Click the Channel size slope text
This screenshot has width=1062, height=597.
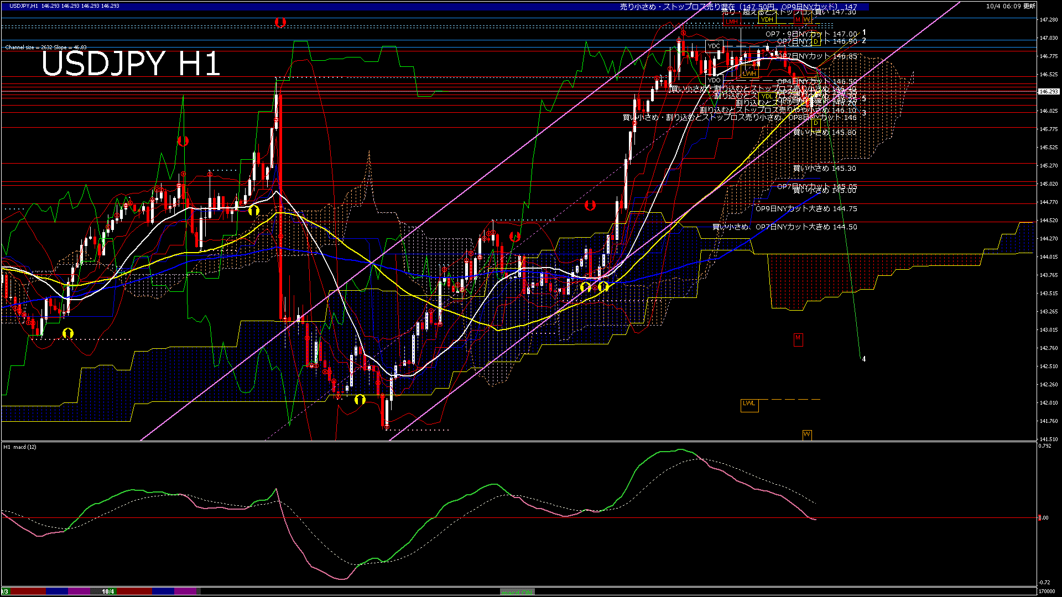coord(46,48)
